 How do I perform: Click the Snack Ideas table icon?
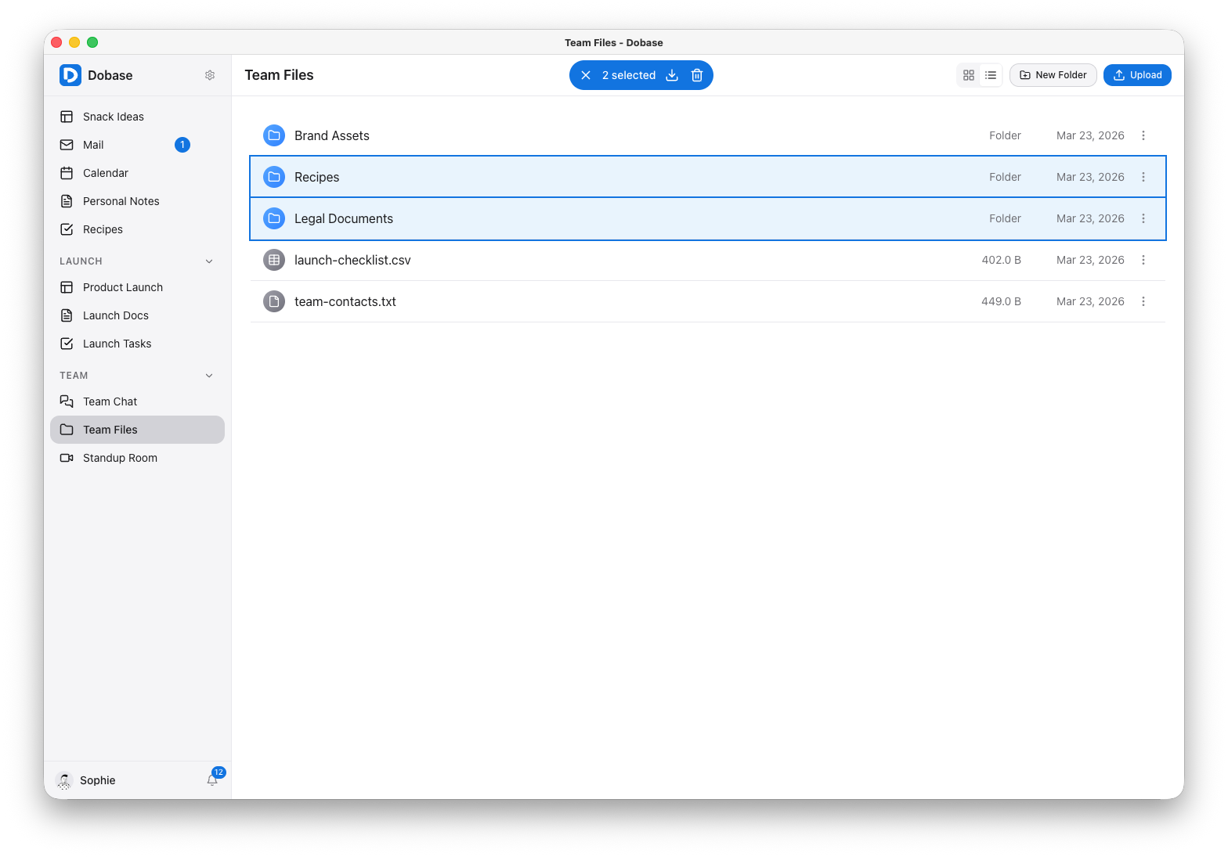pyautogui.click(x=67, y=117)
